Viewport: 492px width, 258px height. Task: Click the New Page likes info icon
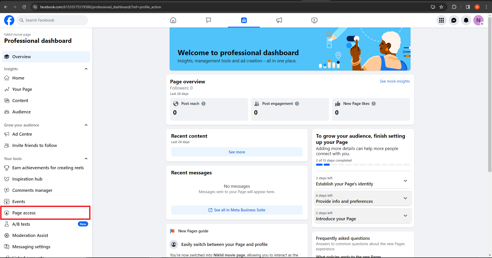[374, 104]
